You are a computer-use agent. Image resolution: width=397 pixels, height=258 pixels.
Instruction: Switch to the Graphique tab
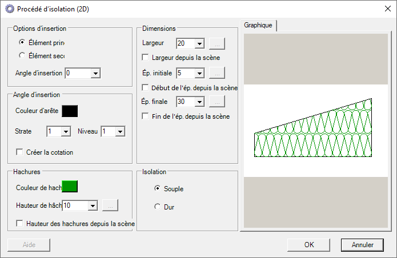(258, 25)
